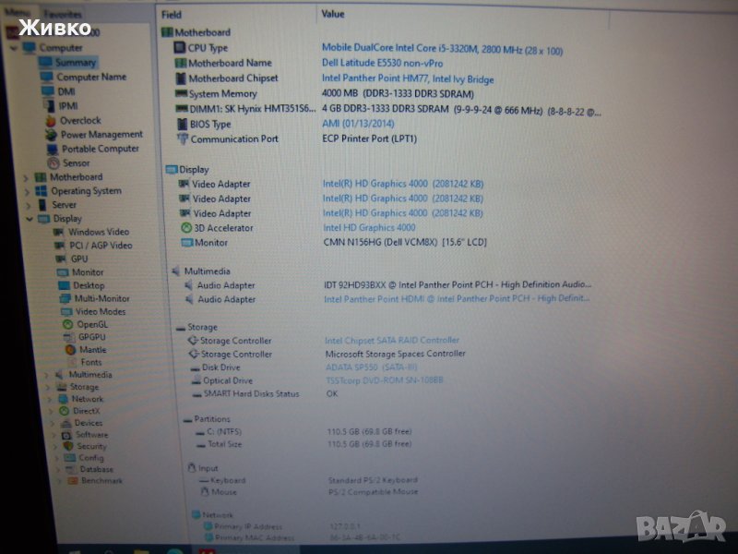Select the Overclock tree entry
The height and width of the screenshot is (554, 738).
tap(80, 120)
